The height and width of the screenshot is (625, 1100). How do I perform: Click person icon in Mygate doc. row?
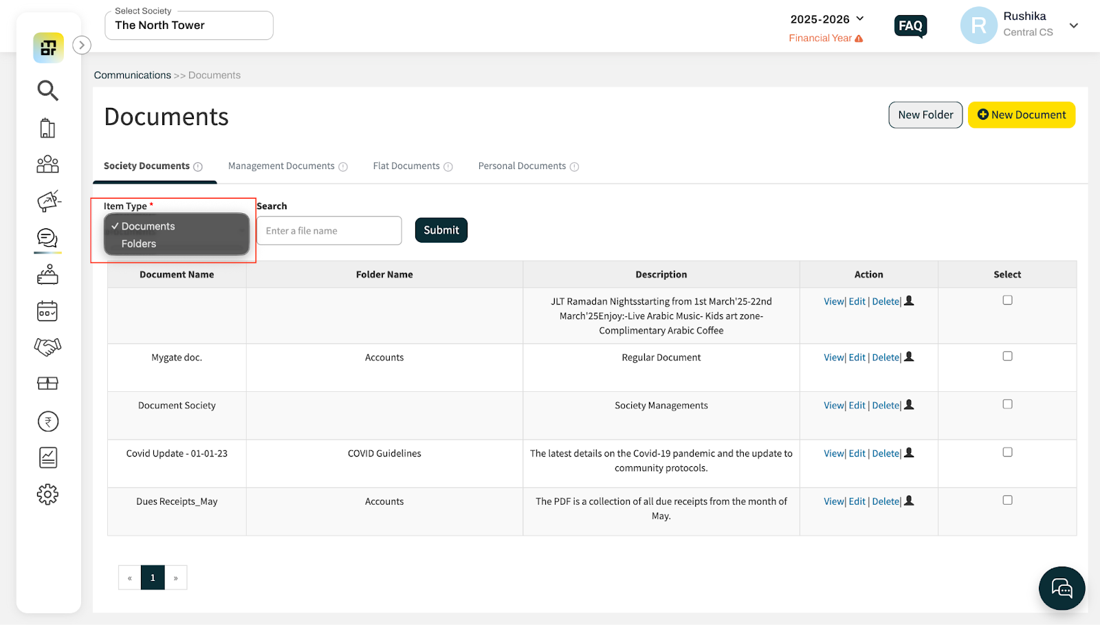tap(909, 357)
